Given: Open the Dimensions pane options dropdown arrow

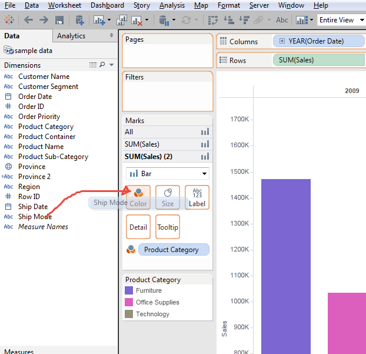Looking at the screenshot, I should [112, 65].
